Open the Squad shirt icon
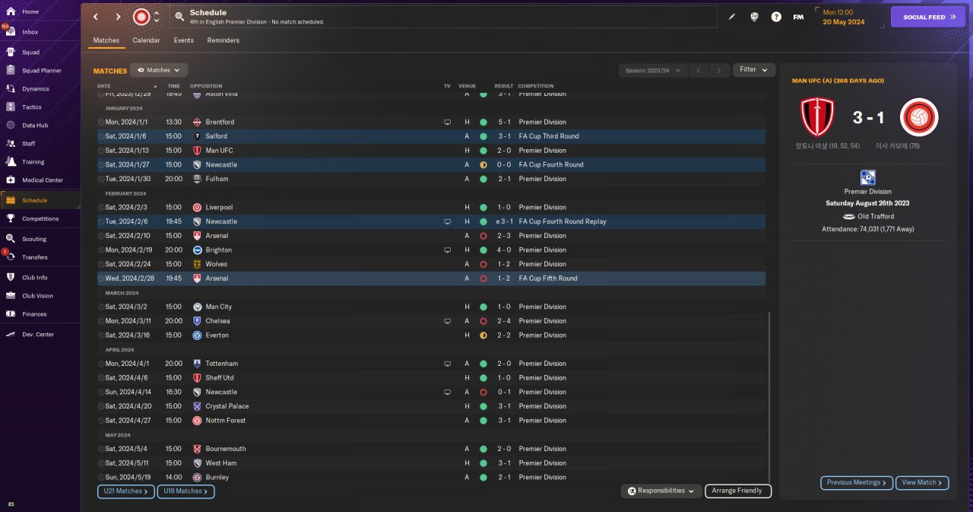The image size is (973, 512). tap(11, 52)
